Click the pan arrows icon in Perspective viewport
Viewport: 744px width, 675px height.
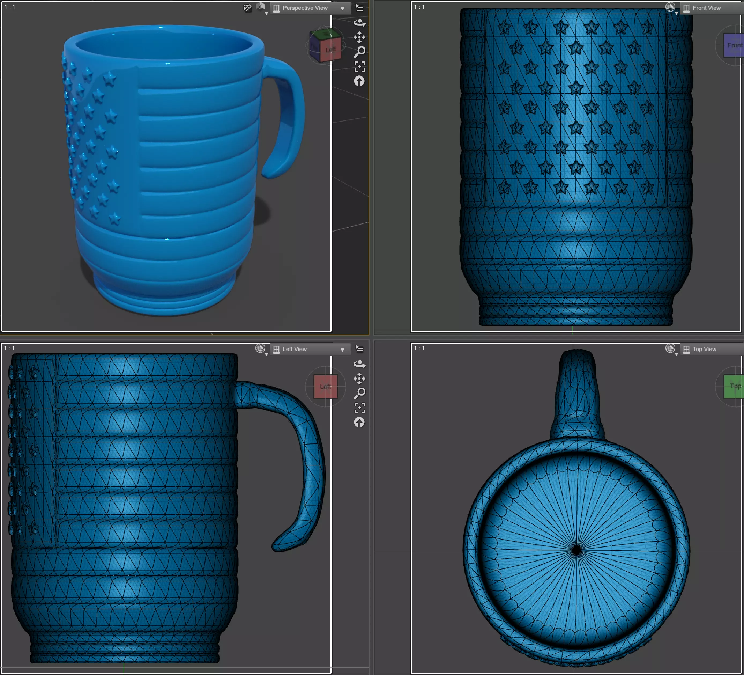[359, 37]
